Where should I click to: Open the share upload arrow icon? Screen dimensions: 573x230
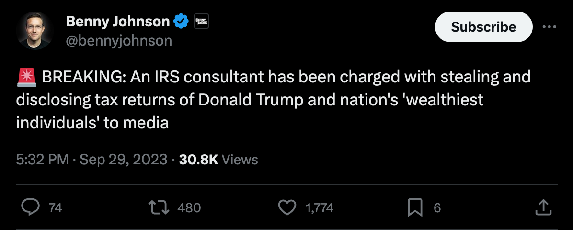(x=543, y=207)
